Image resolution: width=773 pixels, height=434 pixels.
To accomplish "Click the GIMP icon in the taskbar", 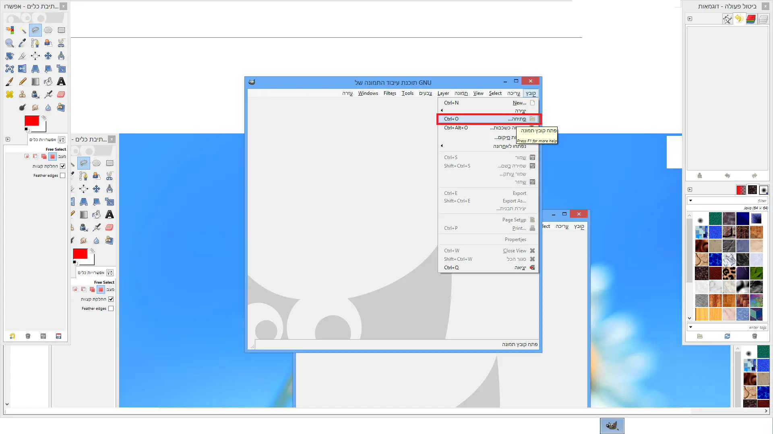I will pos(612,426).
